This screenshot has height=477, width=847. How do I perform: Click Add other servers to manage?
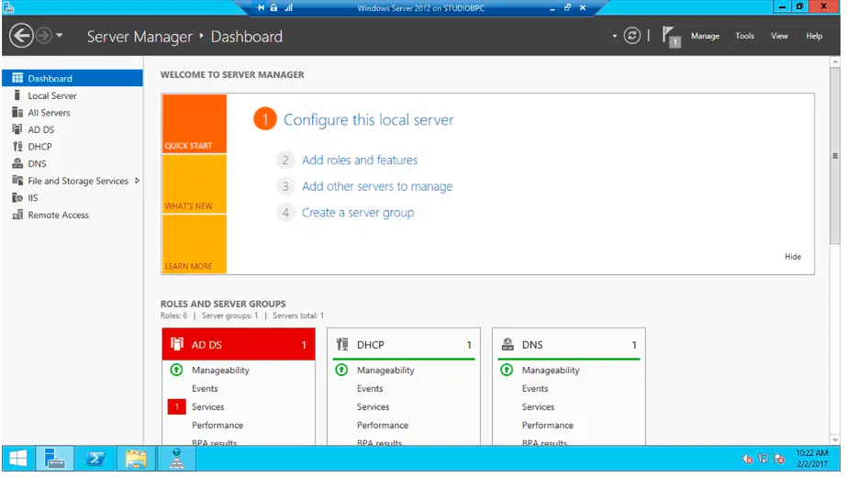pyautogui.click(x=377, y=186)
